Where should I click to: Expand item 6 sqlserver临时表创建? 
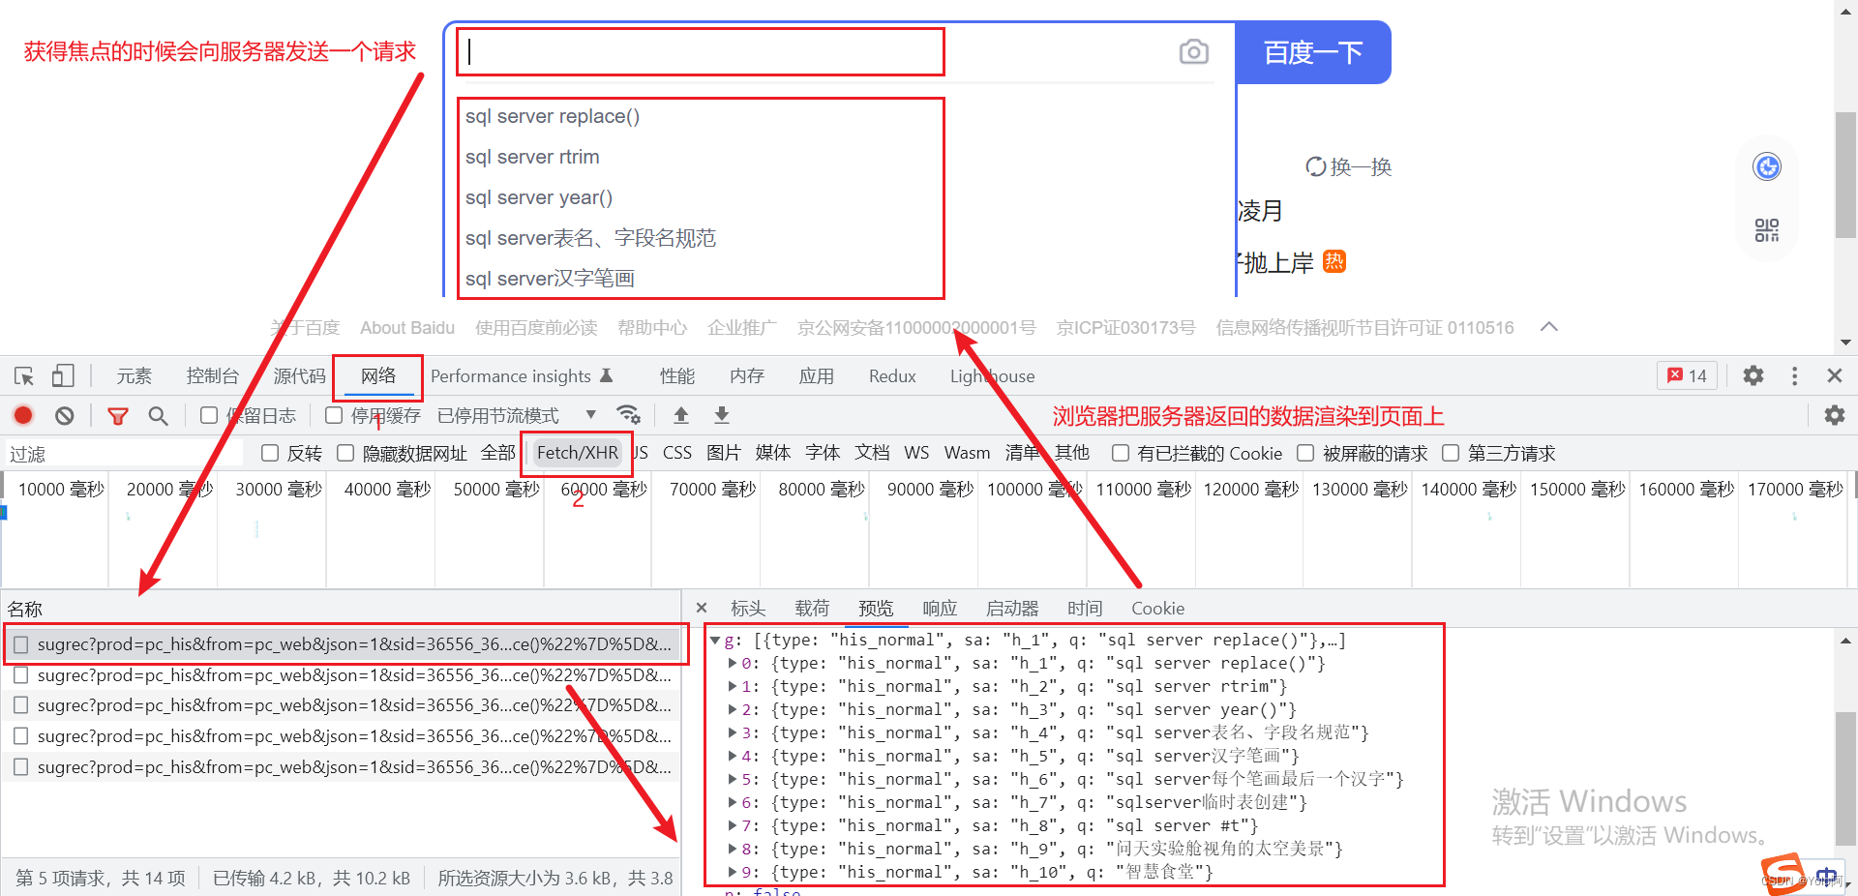pos(733,802)
